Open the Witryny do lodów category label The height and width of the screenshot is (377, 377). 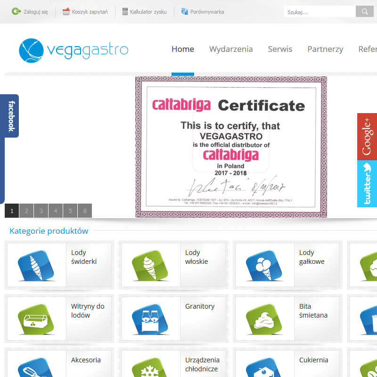click(x=88, y=311)
